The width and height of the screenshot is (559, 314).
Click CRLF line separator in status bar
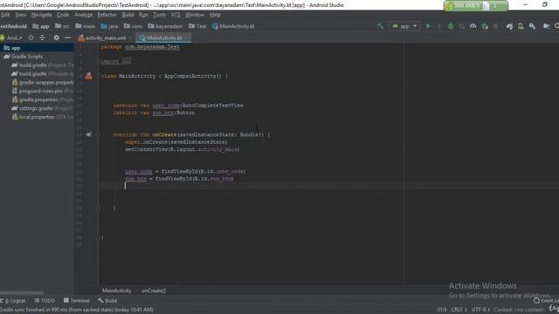[x=459, y=310]
